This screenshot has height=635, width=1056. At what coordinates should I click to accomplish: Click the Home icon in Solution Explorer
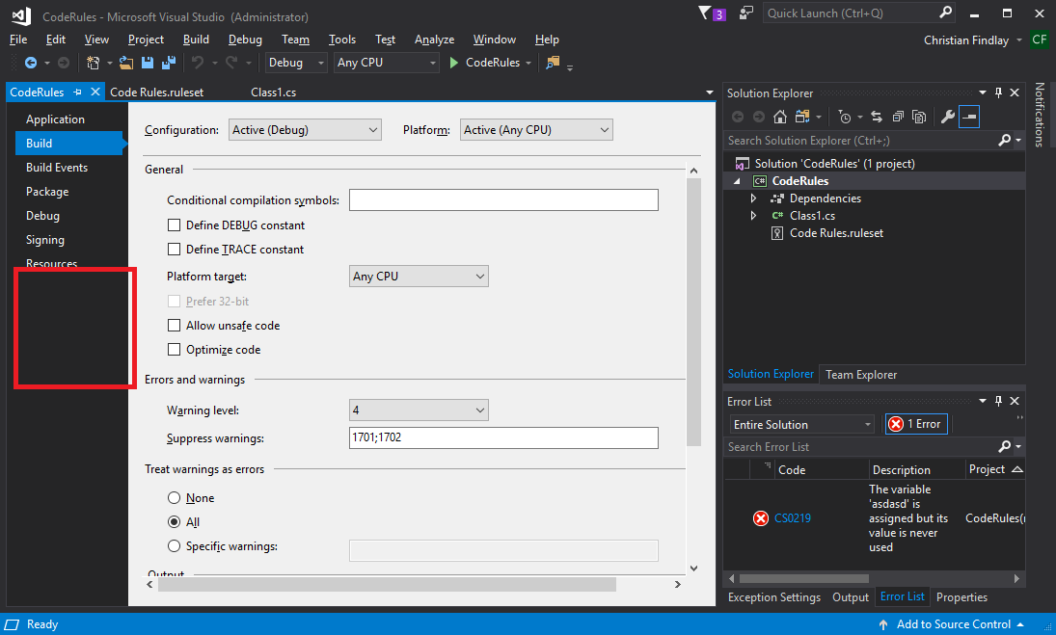tap(780, 117)
